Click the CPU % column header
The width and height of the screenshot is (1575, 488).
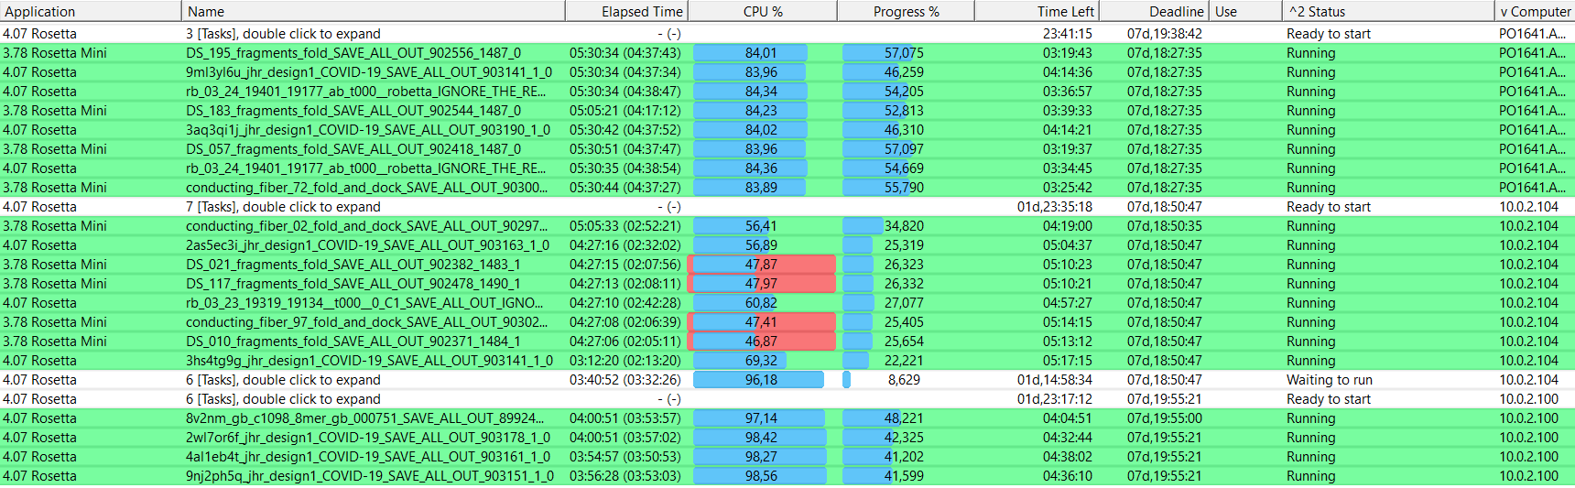click(x=763, y=11)
